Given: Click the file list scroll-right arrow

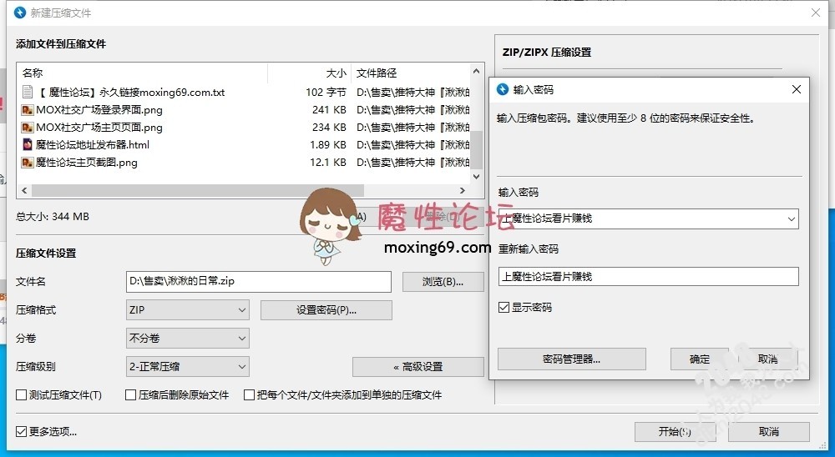Looking at the screenshot, I should click(x=463, y=190).
